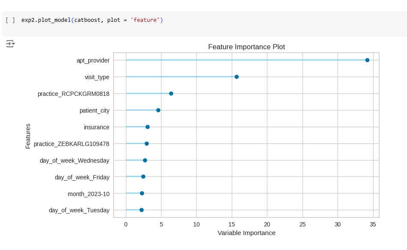Click the Feature Importance Plot title
The width and height of the screenshot is (407, 250).
246,47
